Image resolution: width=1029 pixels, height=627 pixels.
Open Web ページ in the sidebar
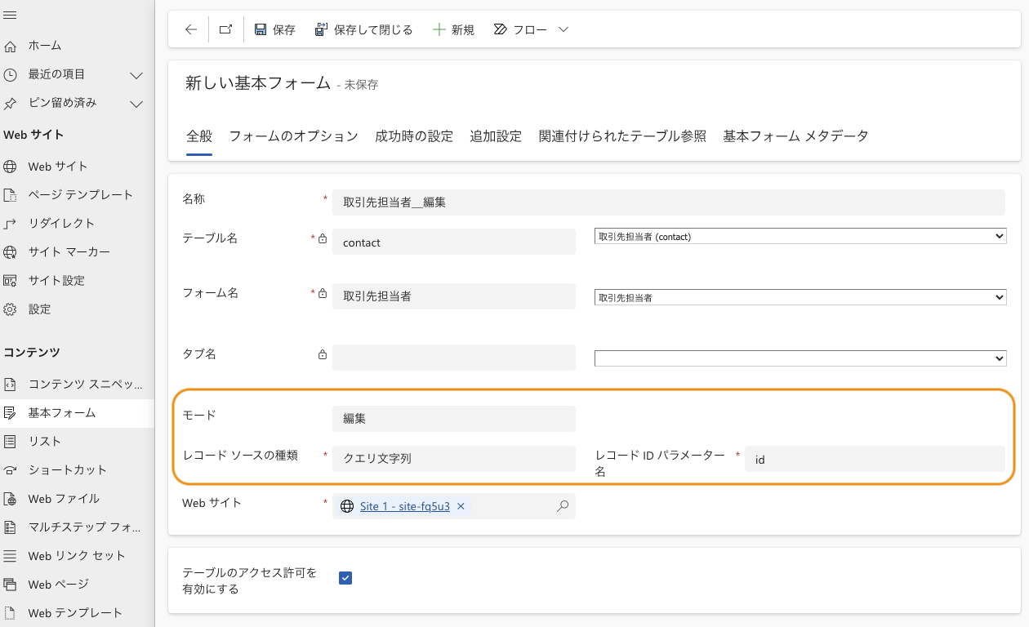tap(58, 585)
